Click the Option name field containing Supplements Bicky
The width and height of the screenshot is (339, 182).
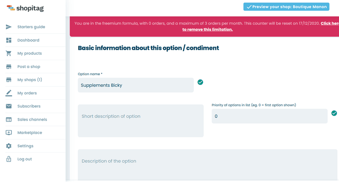pos(136,85)
